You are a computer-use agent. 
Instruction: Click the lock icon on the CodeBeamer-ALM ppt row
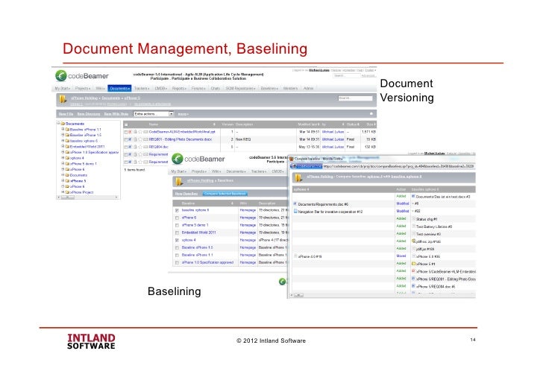(136, 132)
